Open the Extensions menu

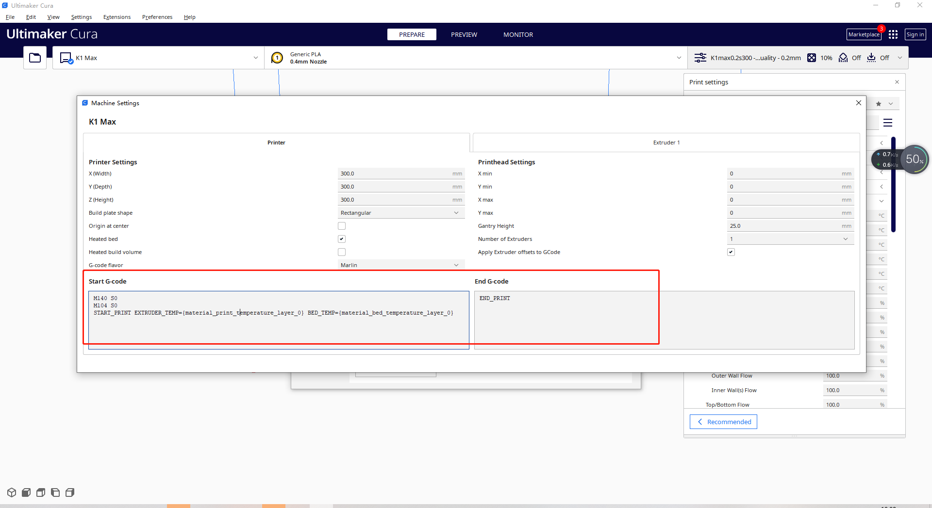(117, 17)
